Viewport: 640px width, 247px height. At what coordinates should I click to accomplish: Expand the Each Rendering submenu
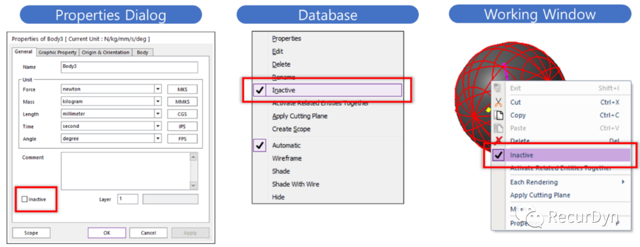pyautogui.click(x=622, y=182)
